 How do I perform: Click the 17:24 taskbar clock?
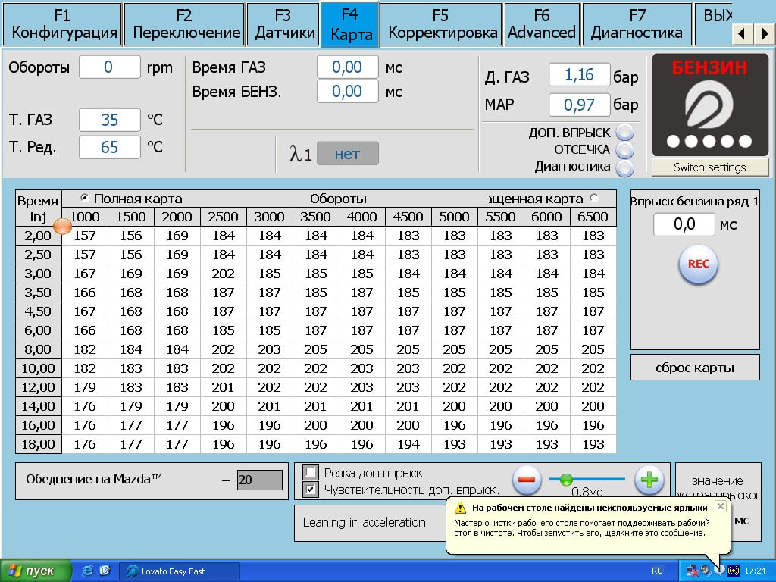click(x=756, y=571)
